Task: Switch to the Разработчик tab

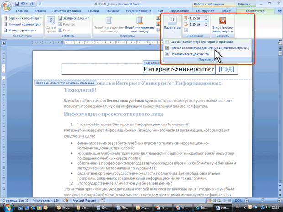Action: [179, 11]
